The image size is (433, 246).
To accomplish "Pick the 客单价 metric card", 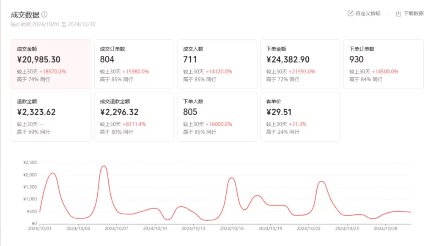I will click(300, 116).
